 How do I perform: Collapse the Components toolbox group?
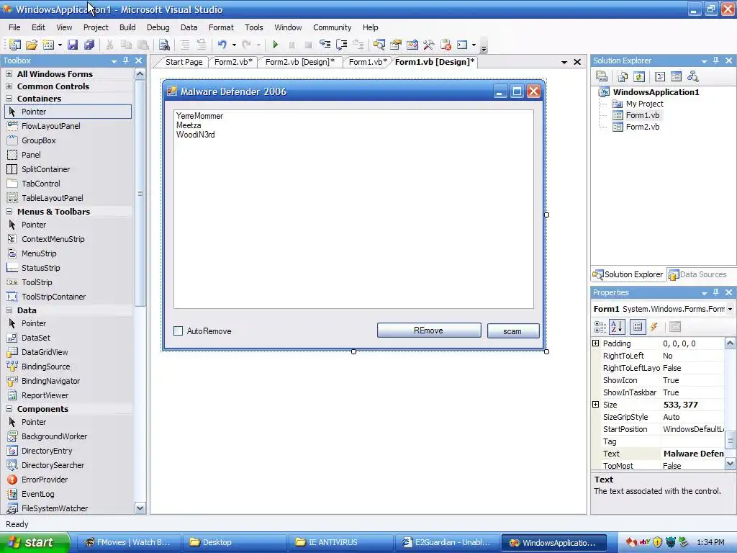pos(9,409)
